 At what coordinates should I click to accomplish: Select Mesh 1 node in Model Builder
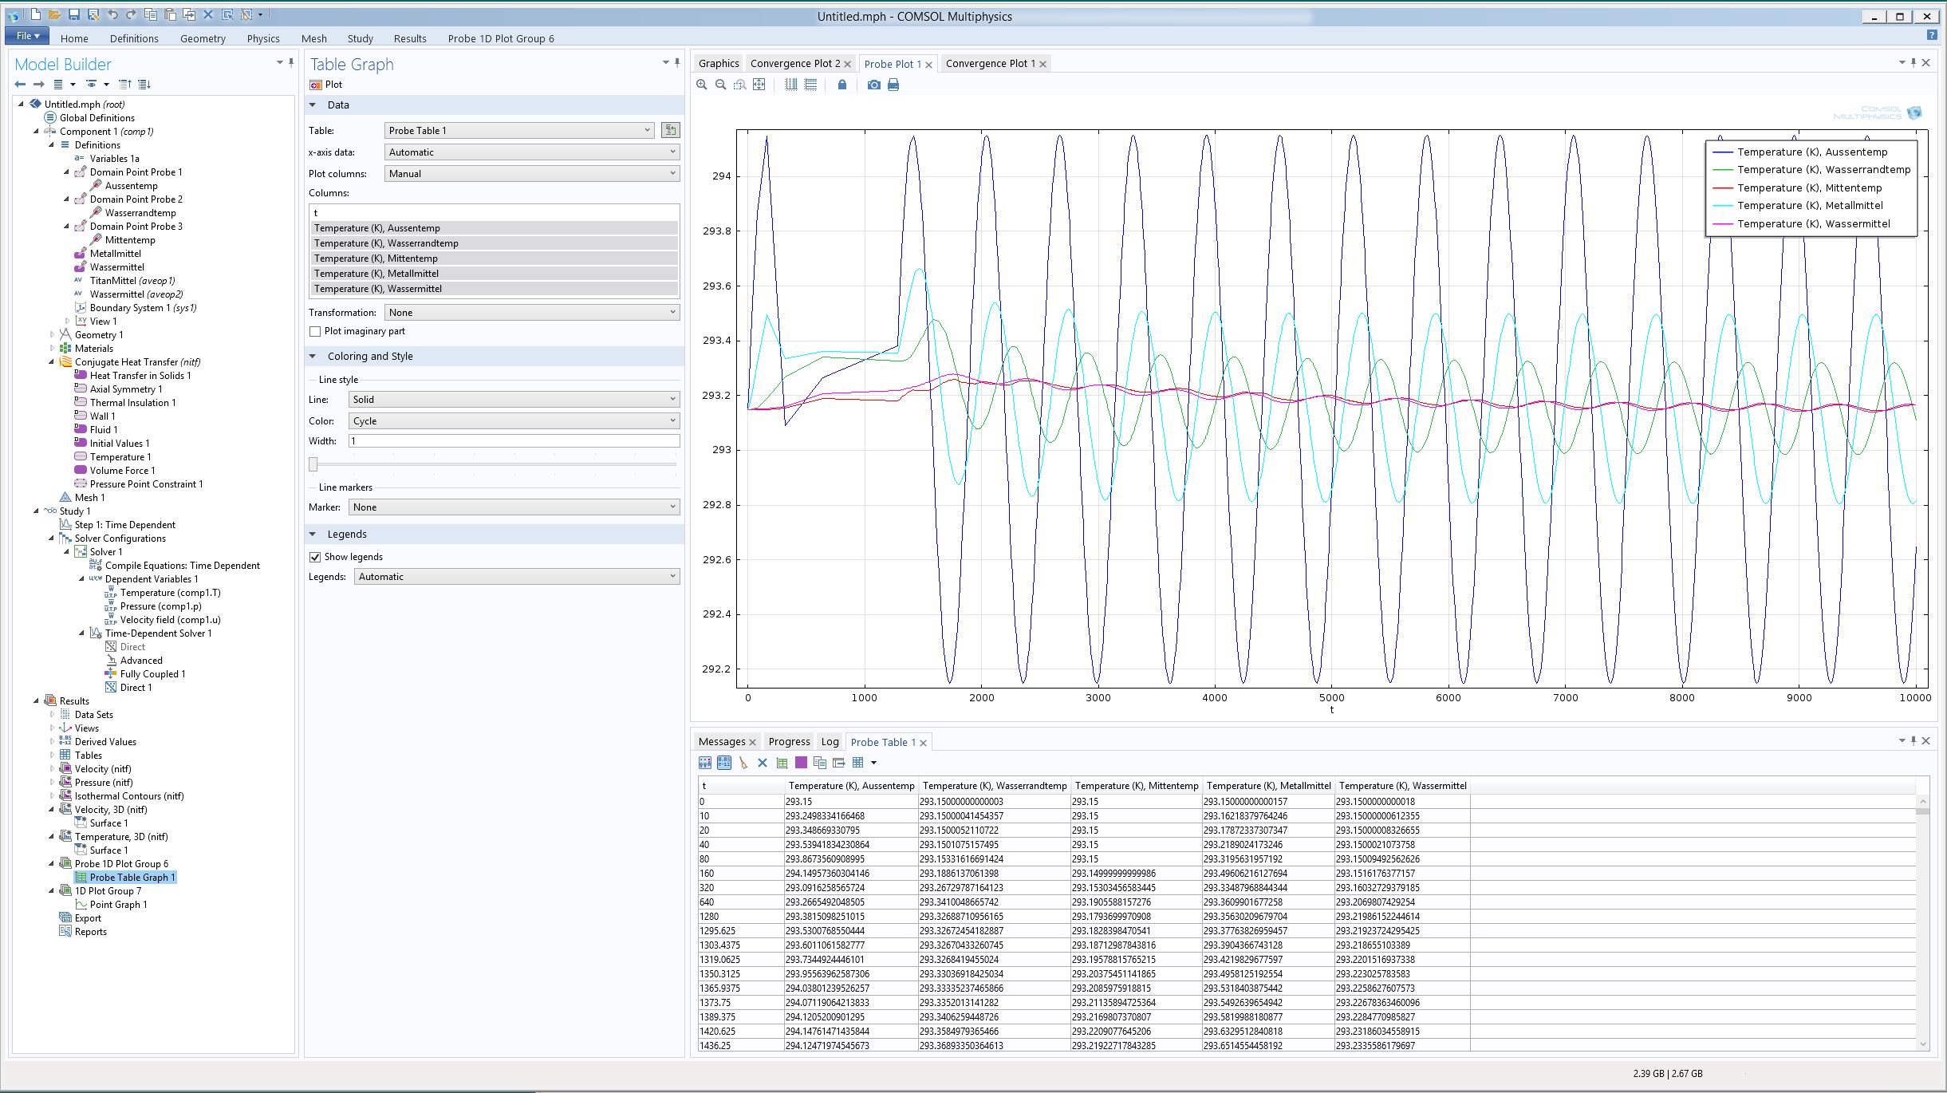(x=89, y=498)
